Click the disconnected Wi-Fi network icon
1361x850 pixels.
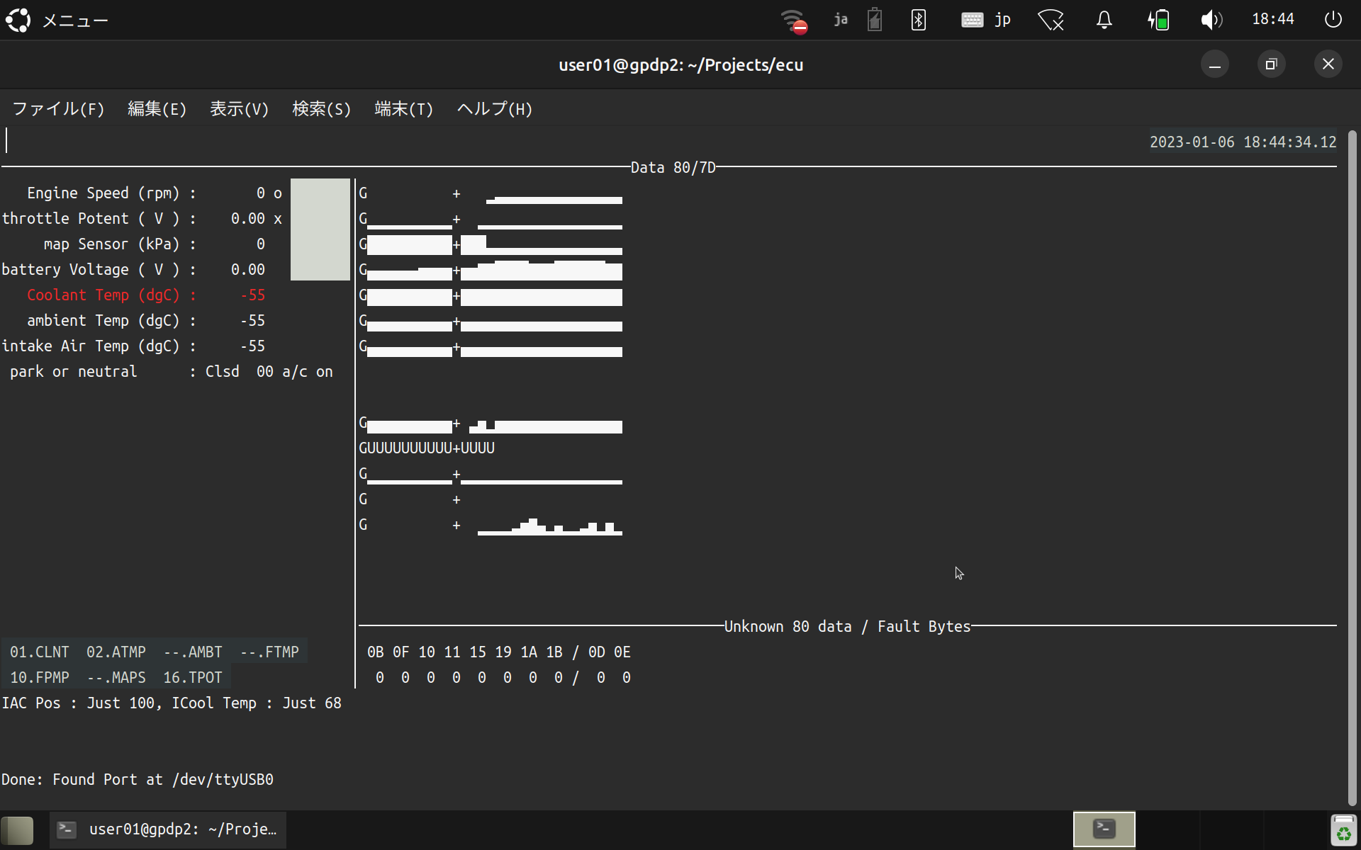click(x=794, y=20)
